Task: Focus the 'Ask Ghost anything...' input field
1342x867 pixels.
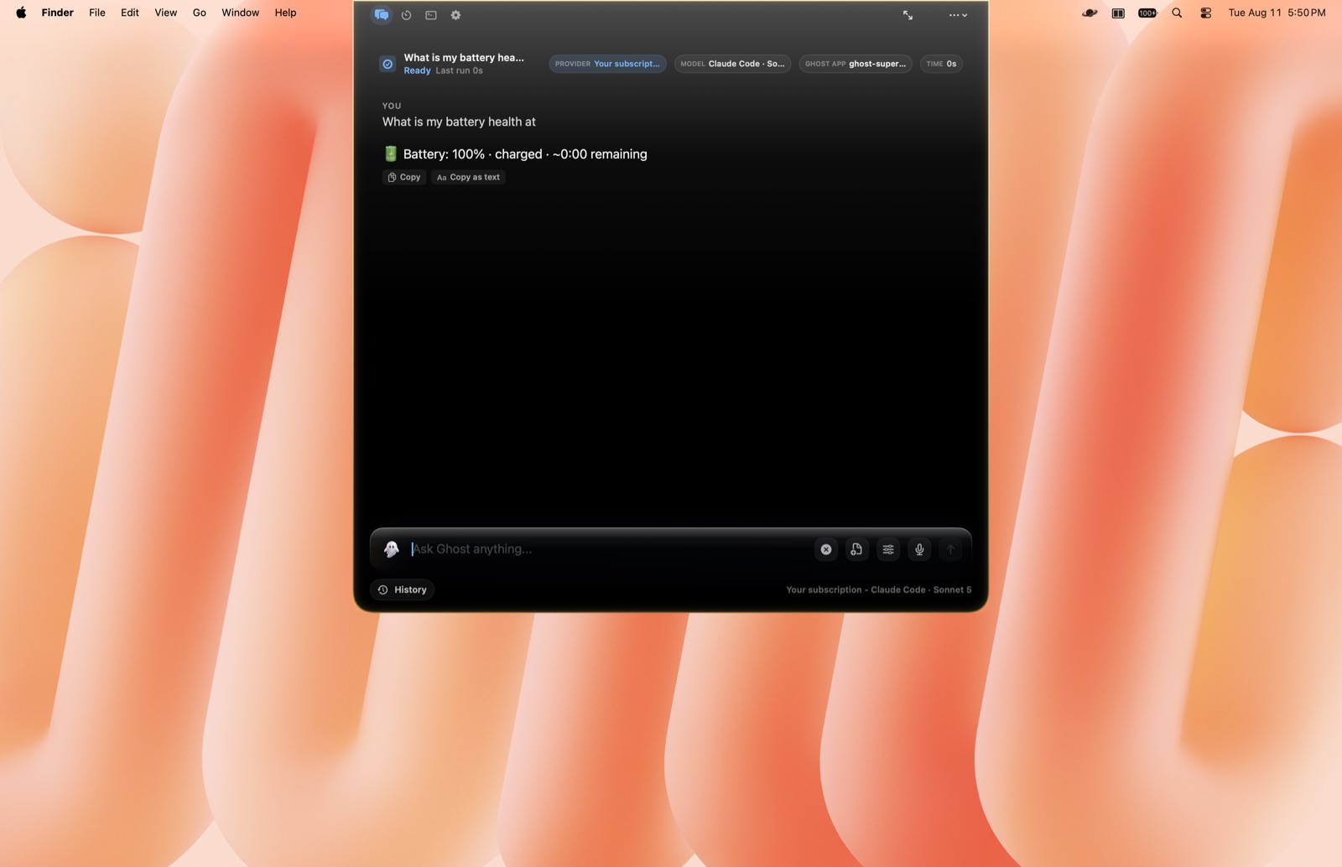Action: (x=608, y=549)
